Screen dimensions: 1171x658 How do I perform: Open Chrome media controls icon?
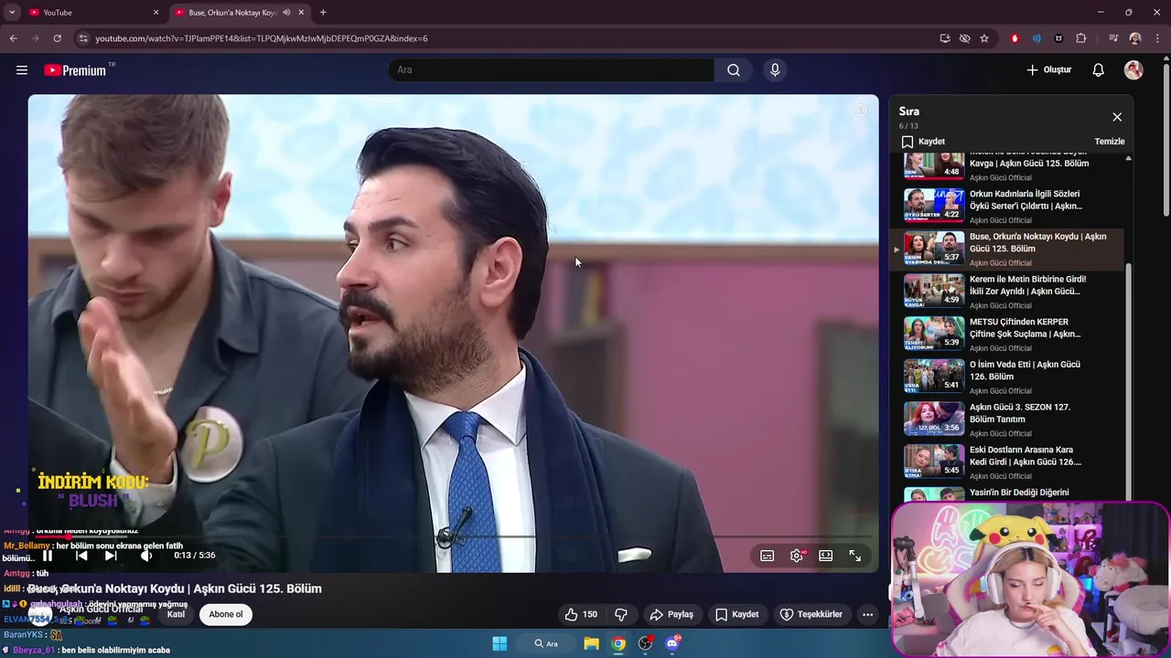[1112, 38]
